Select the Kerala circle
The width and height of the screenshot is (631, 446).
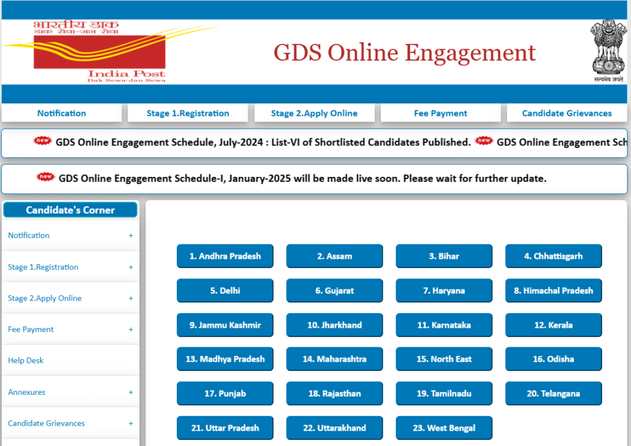point(553,325)
